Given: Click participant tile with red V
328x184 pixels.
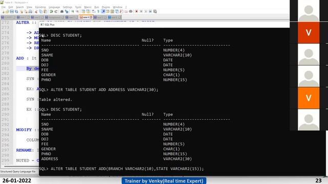Looking at the screenshot, I should [x=309, y=33].
